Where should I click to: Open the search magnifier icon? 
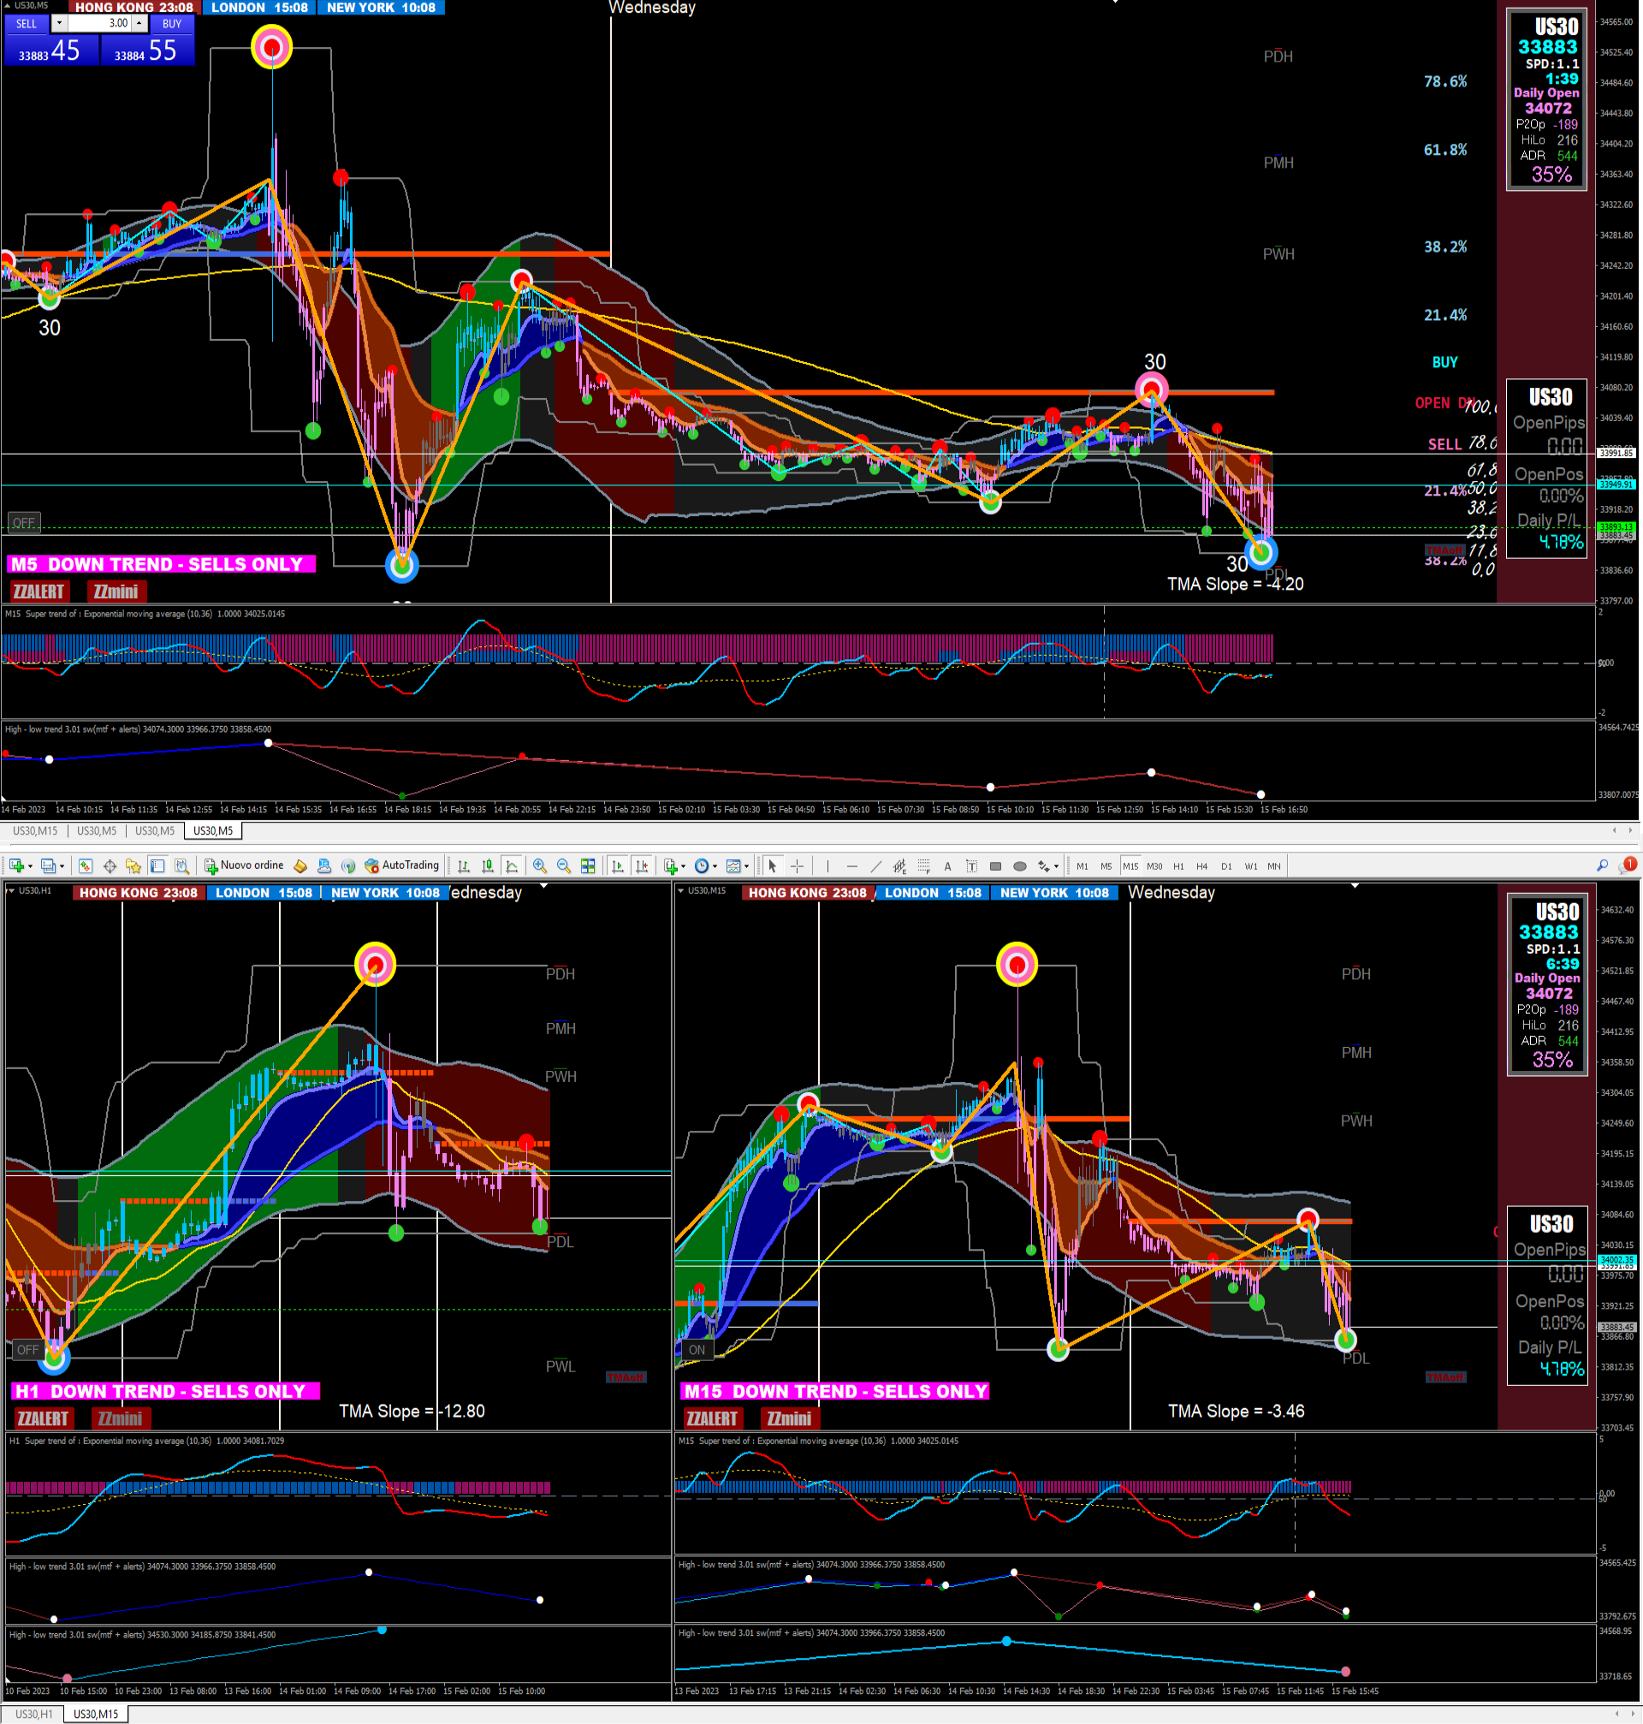(1602, 865)
